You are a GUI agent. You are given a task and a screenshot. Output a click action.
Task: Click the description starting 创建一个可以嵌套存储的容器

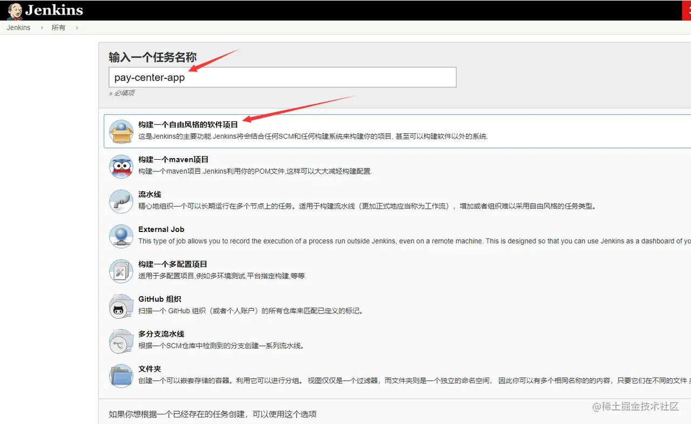coord(415,381)
